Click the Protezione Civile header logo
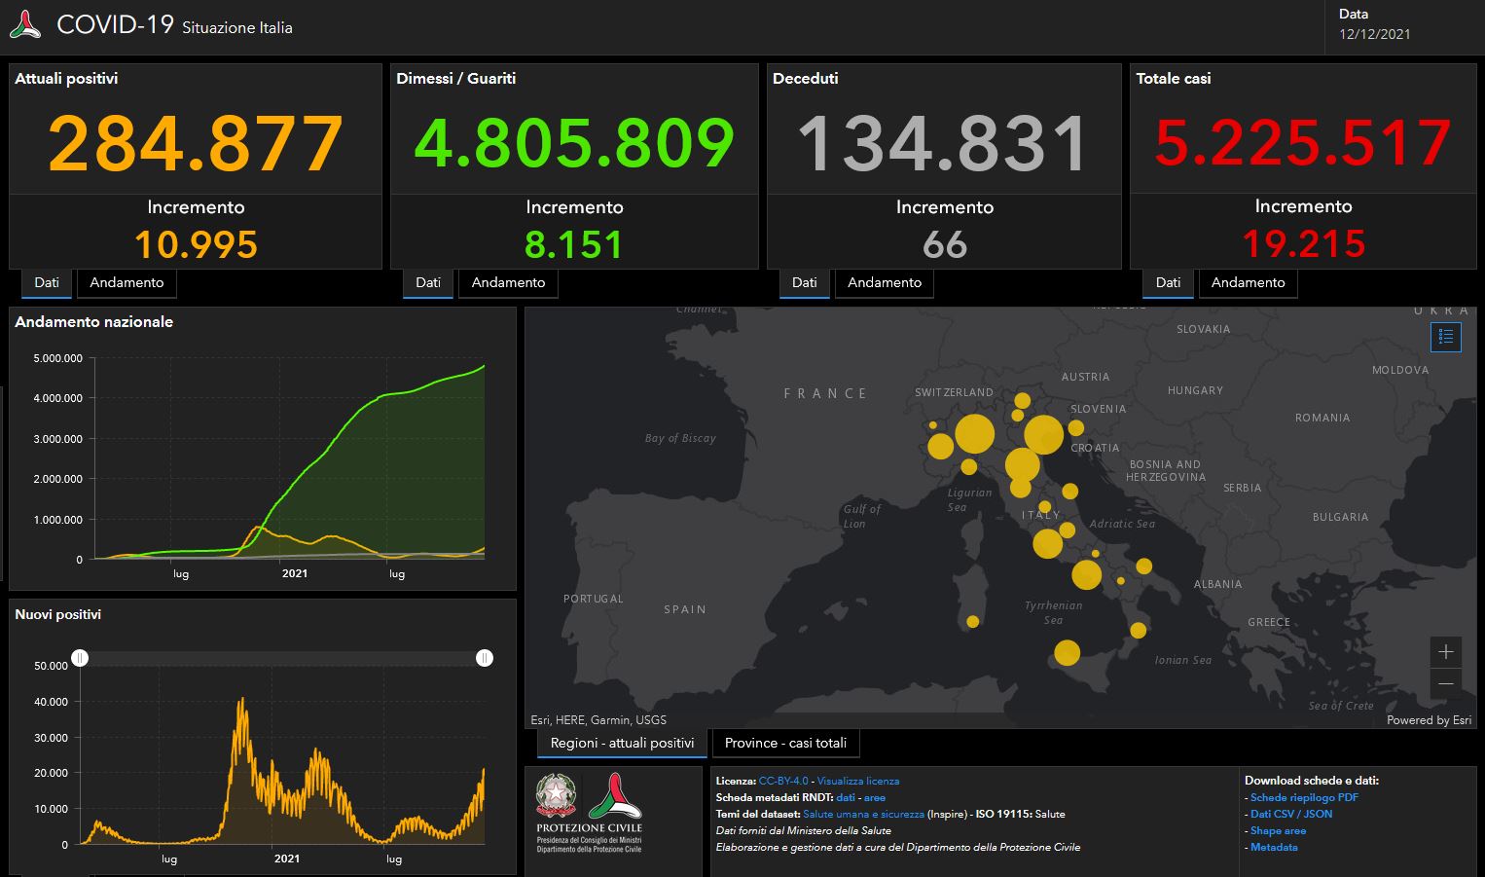 25,25
